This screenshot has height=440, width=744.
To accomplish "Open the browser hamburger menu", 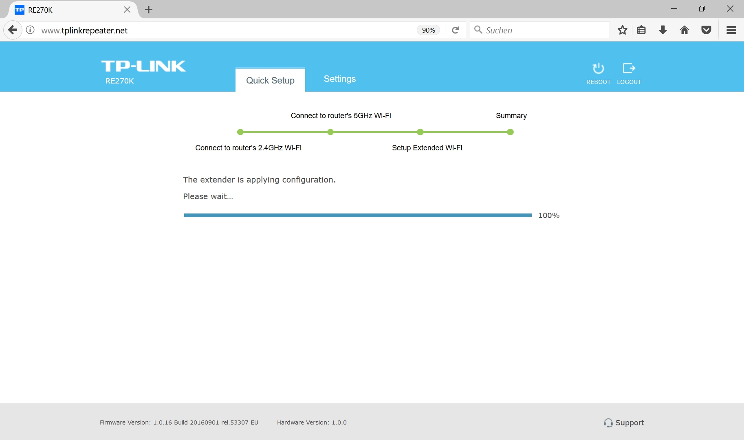I will pyautogui.click(x=731, y=30).
